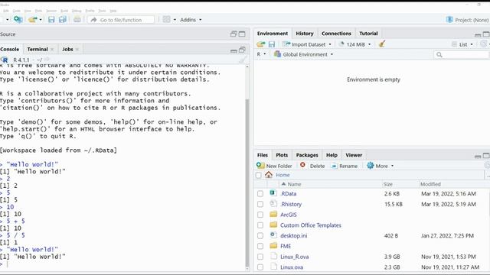Click the New Folder button
Screen dimensions: 490x275
coord(274,166)
